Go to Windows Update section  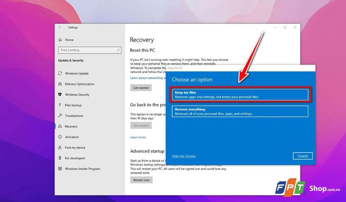tap(77, 73)
